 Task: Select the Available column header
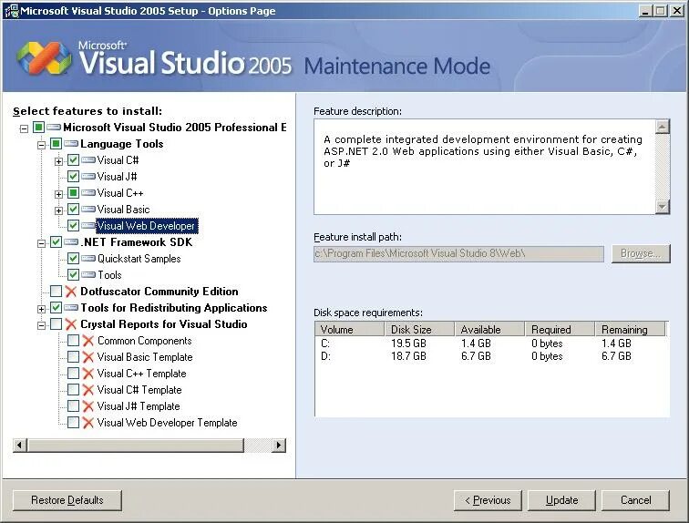489,329
